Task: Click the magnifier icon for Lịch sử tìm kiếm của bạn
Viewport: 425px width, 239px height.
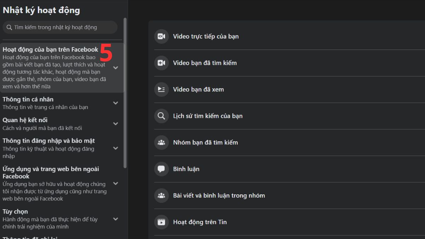Action: click(x=161, y=116)
